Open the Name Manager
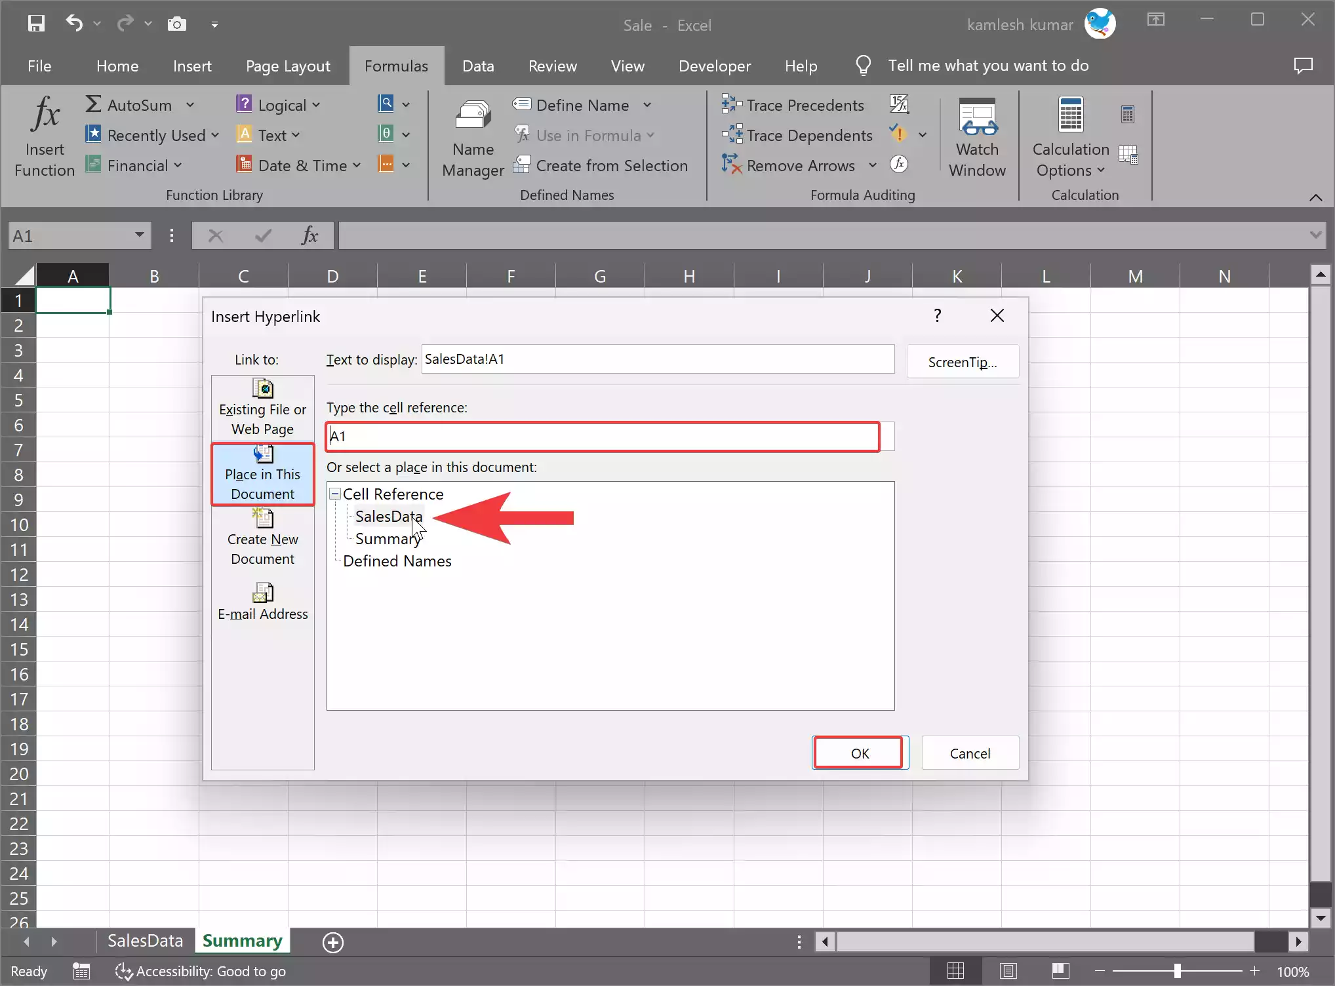Image resolution: width=1335 pixels, height=986 pixels. (x=473, y=136)
